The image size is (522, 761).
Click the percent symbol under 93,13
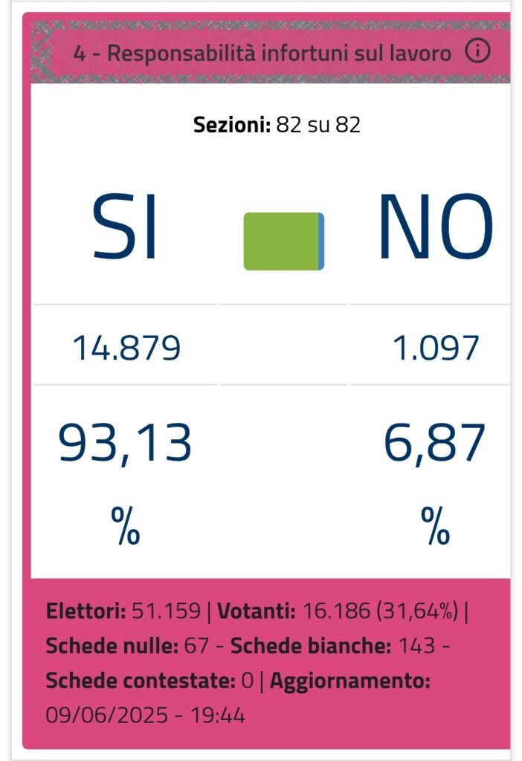126,526
